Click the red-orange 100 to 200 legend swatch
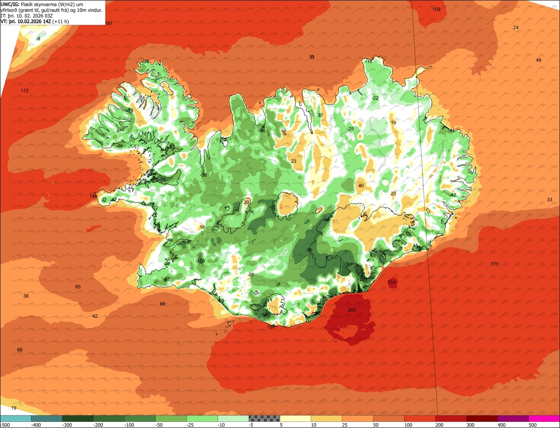The image size is (560, 428). (x=420, y=418)
